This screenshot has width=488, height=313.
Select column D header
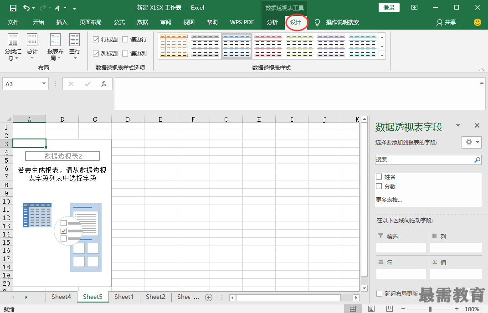point(128,119)
